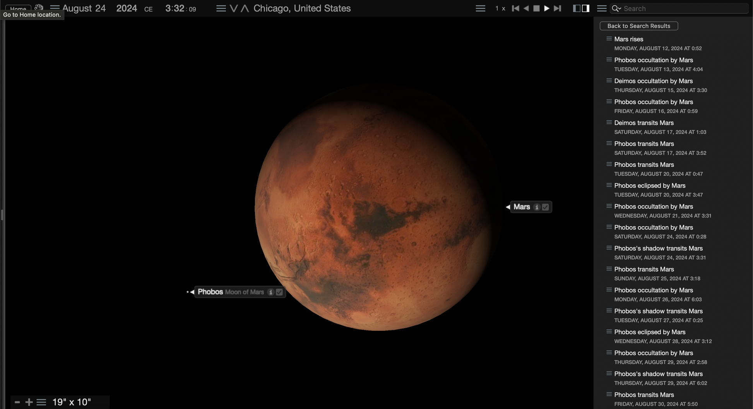The width and height of the screenshot is (753, 409).
Task: Uncheck the Phobos label checkbox
Action: click(279, 292)
